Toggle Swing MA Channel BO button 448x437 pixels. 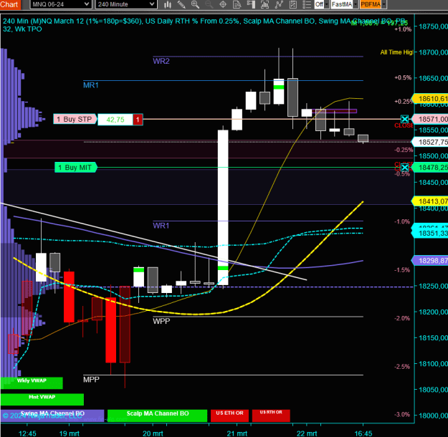(52, 416)
